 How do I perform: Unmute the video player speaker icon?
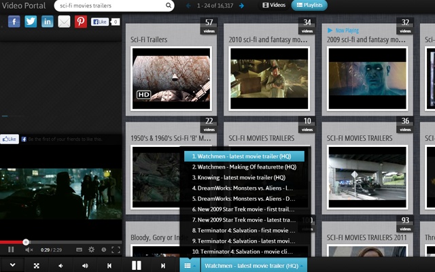(29, 250)
